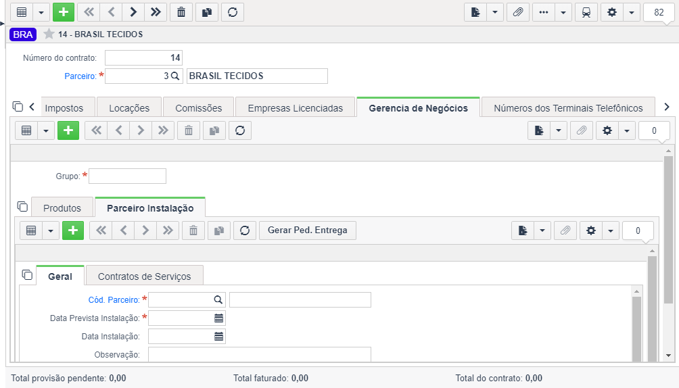
Task: Follow the blue Parceiro label link
Action: [x=80, y=76]
